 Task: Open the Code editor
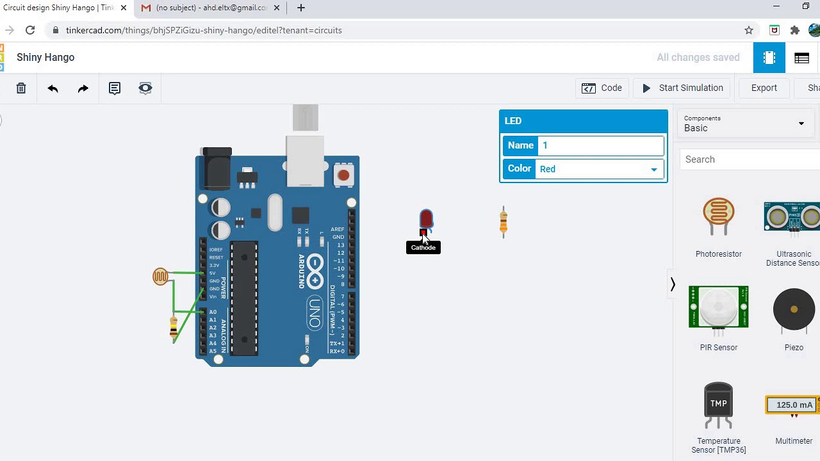[602, 88]
